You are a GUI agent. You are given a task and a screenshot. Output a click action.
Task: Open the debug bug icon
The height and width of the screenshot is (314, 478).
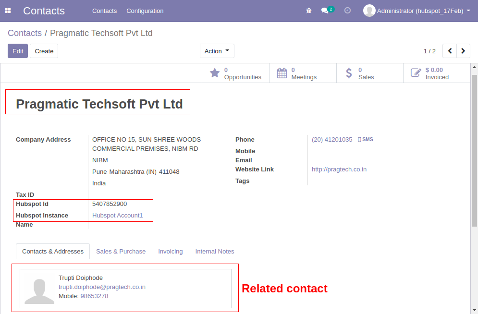[309, 11]
